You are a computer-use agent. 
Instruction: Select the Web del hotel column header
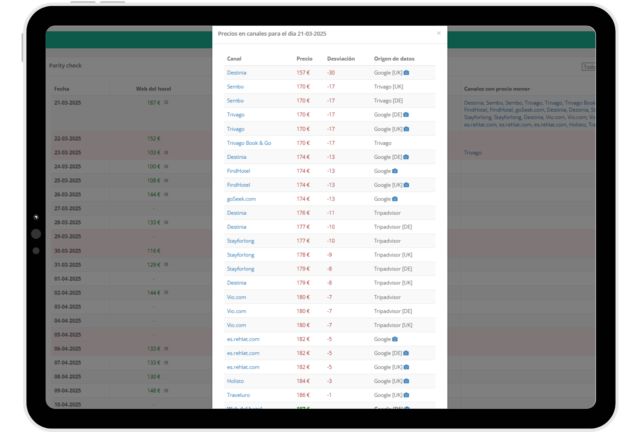tap(153, 89)
